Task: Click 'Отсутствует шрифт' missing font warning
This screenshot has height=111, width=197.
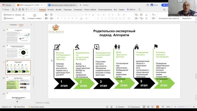Action: 36,107
